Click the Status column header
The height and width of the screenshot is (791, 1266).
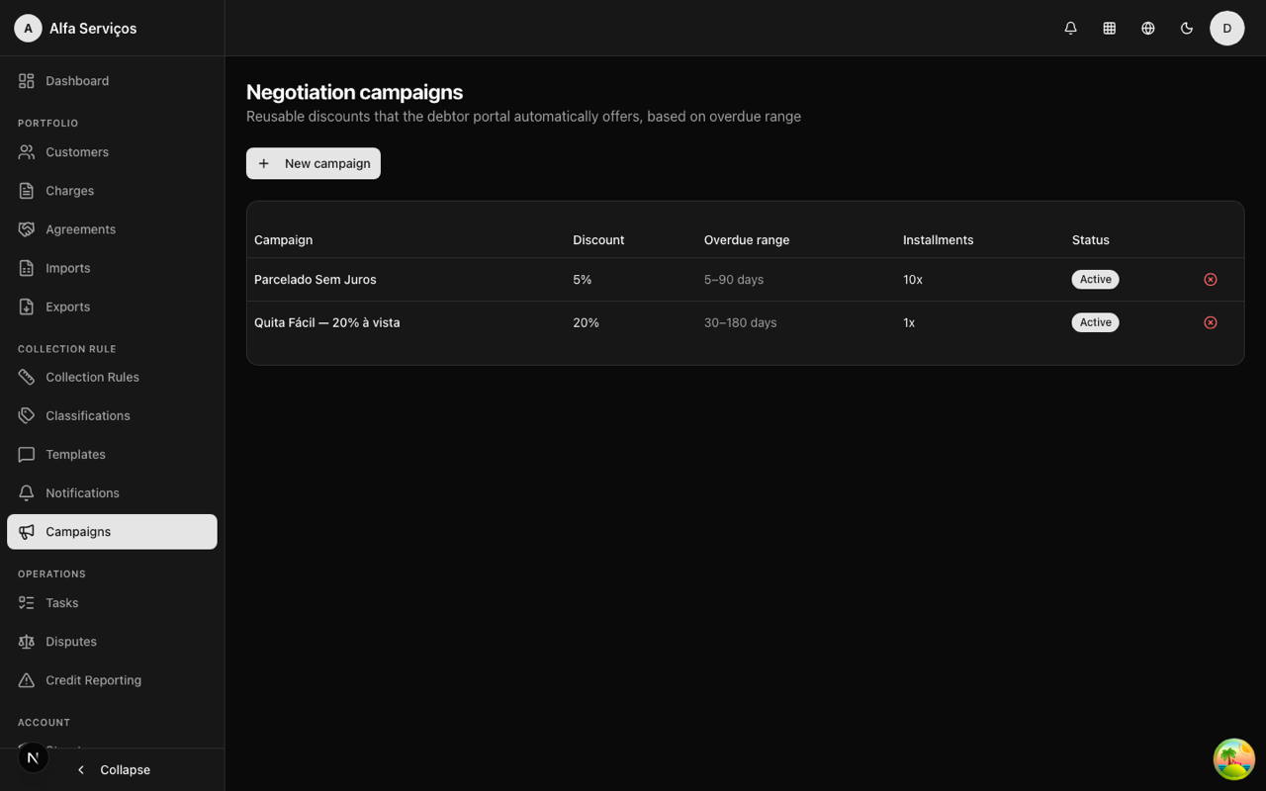click(x=1091, y=240)
